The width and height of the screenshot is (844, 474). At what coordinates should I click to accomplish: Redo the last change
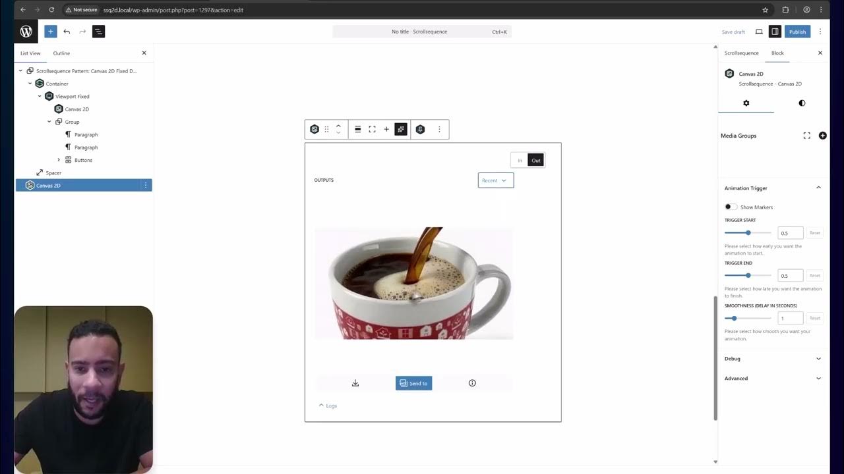point(82,31)
